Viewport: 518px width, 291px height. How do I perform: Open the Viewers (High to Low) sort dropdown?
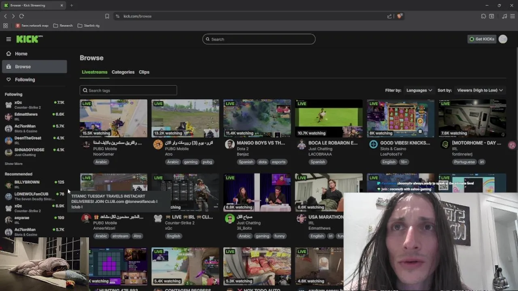[x=480, y=90]
